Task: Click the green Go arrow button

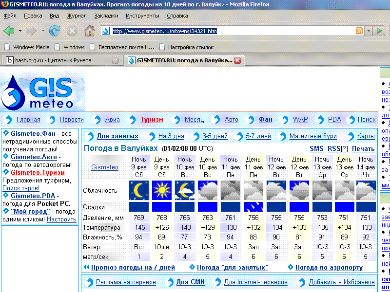Action: point(379,31)
